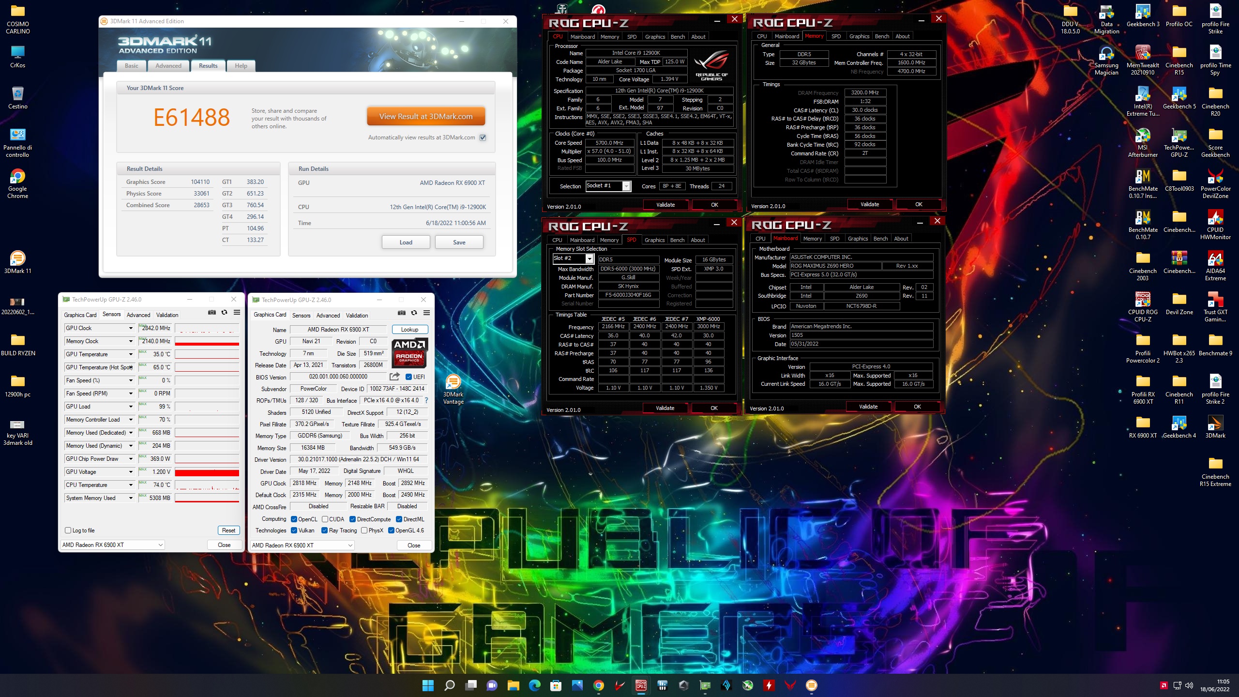Click refresh icon in GPU-Z Graphics Card window
The image size is (1239, 697).
[x=414, y=313]
